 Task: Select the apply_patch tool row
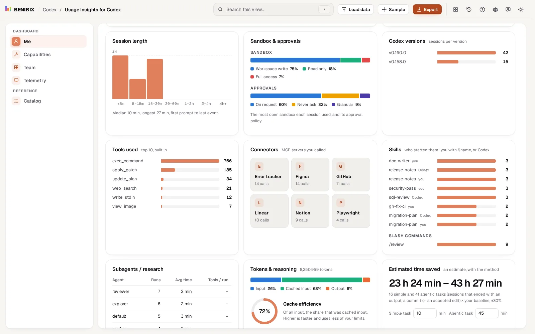tap(172, 170)
